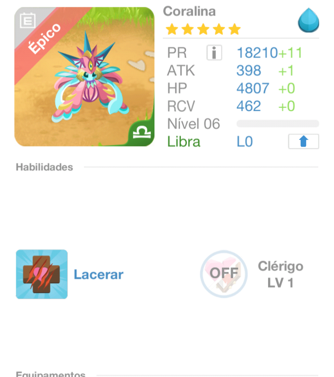Click the PR value 18210

click(x=257, y=53)
